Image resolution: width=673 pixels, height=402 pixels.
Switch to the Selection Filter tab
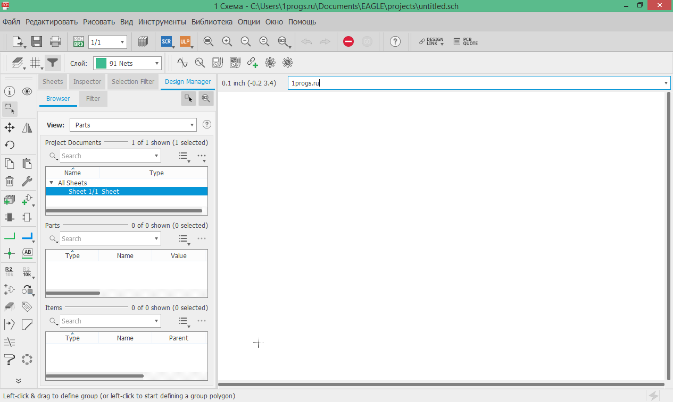tap(133, 82)
